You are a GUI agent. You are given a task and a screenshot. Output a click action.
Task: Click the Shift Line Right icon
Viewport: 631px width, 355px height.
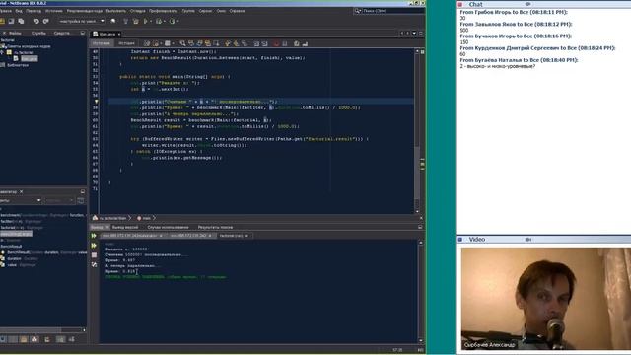coord(264,43)
